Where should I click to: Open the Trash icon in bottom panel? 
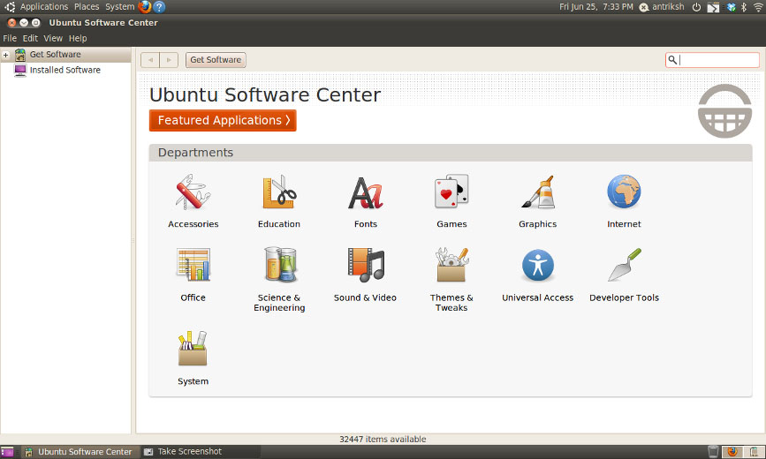(713, 452)
